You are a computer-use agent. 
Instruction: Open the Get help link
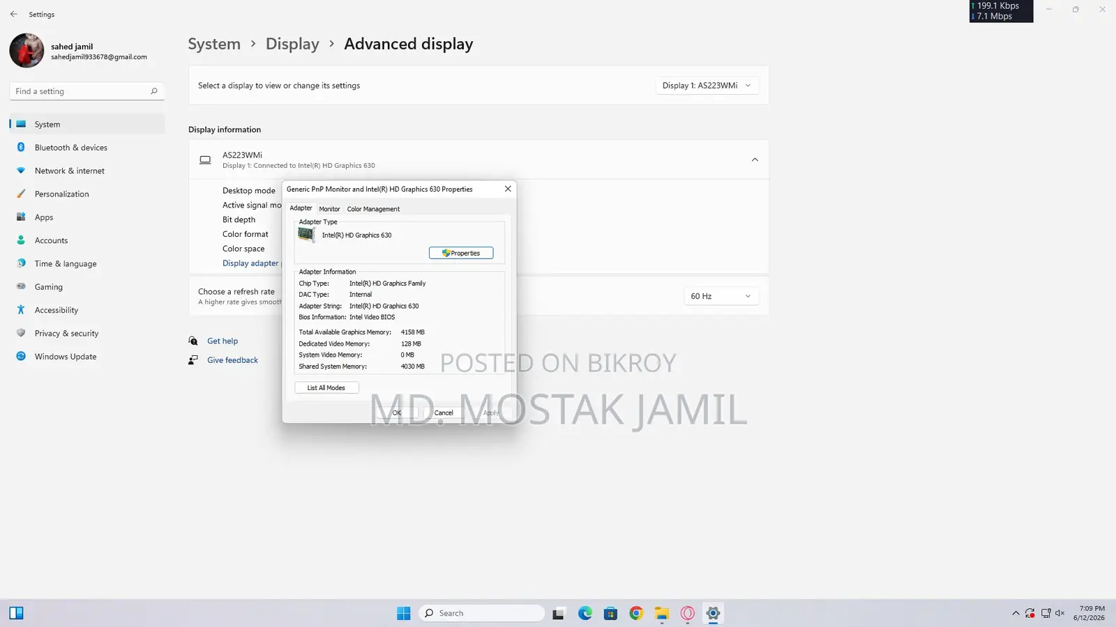point(223,341)
